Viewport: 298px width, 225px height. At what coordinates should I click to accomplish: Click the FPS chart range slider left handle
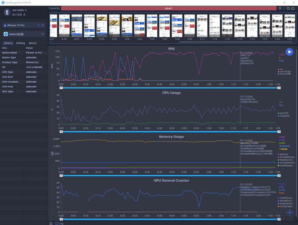[61, 88]
